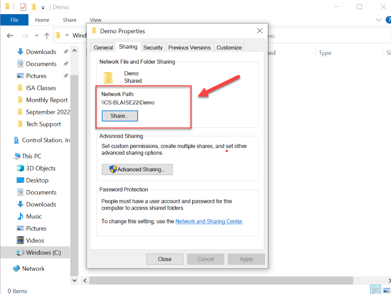Open Music folder in navigation pane
Screen dimensions: 391x294
click(34, 216)
